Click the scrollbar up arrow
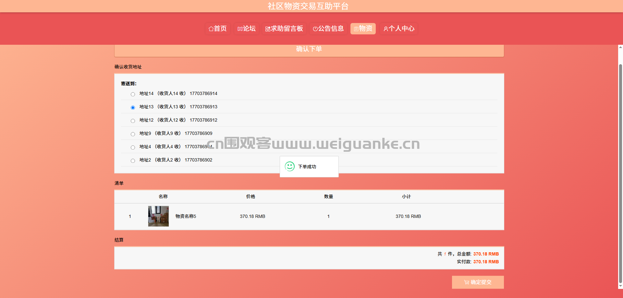The height and width of the screenshot is (298, 623). coord(620,47)
